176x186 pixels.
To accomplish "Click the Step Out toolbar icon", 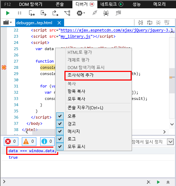I will pyautogui.click(x=55, y=13).
